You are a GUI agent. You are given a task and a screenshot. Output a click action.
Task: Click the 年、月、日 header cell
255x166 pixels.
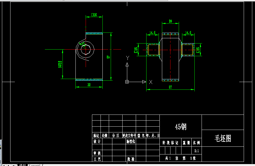coord(153,135)
